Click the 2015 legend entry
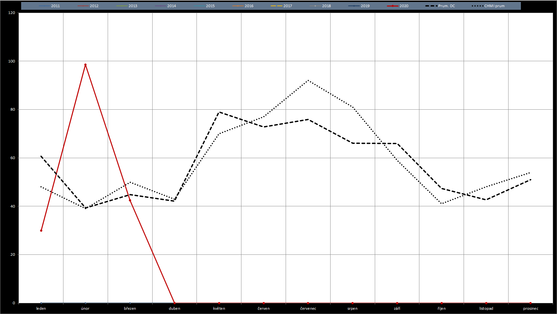This screenshot has width=557, height=314. click(x=204, y=6)
